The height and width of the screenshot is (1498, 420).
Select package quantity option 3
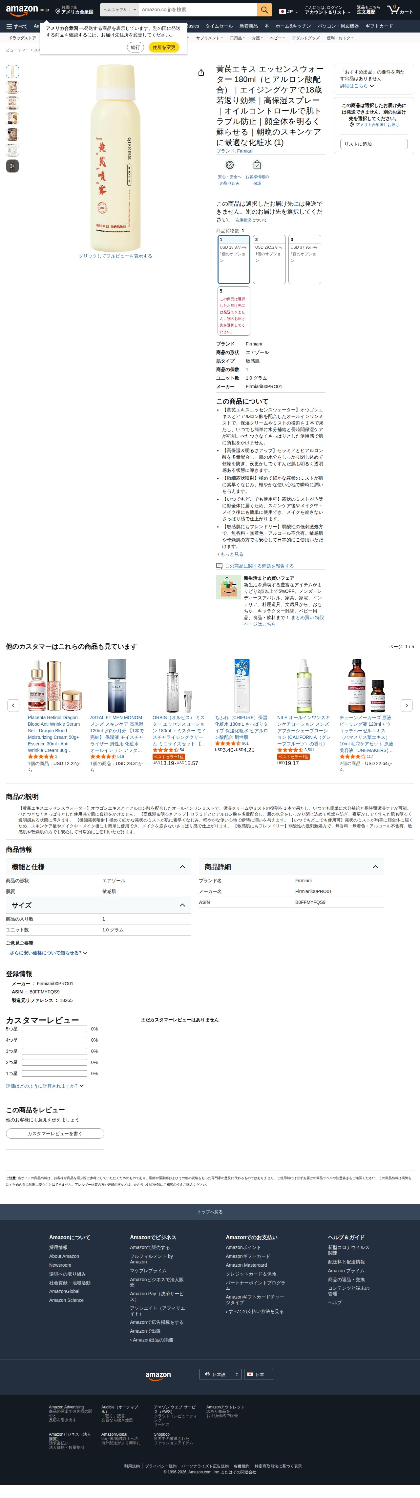tap(305, 260)
